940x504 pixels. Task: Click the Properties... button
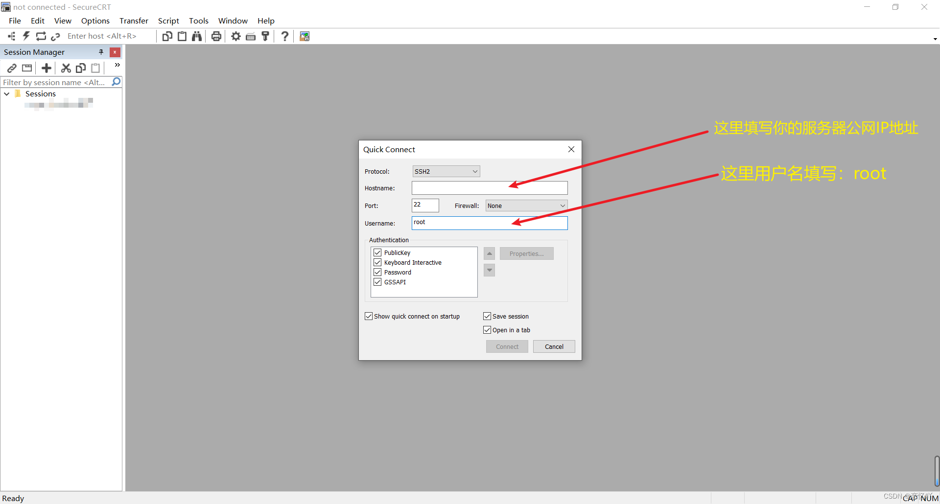[x=527, y=253]
